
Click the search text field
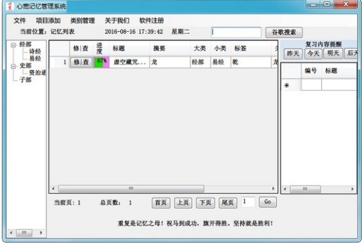pyautogui.click(x=236, y=32)
